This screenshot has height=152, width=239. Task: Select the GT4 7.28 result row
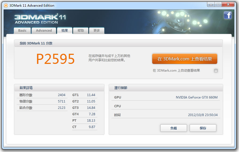[84, 114]
